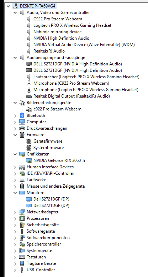
Task: Collapse the Audioeingänge und -ausgänge group
Action: (15, 58)
